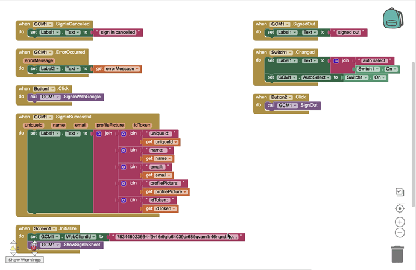Open mutator gear on the profilePicture: join block
416x270 pixels.
click(x=124, y=184)
